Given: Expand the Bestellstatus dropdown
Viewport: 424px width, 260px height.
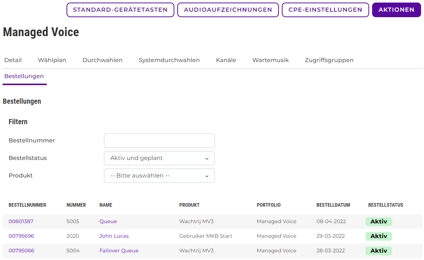Looking at the screenshot, I should click(x=159, y=158).
